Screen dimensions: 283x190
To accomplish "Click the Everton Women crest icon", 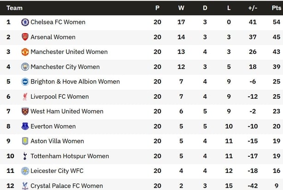I will [x=25, y=126].
